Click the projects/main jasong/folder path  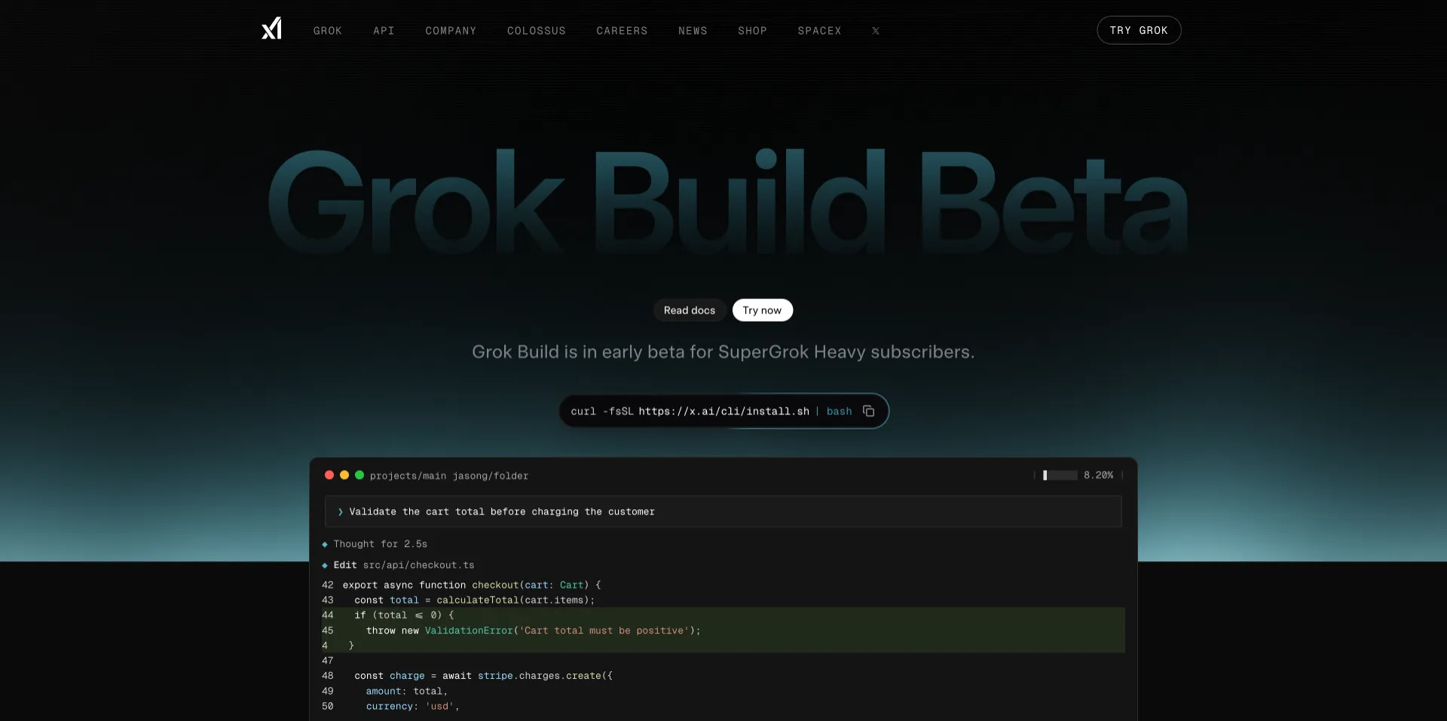(449, 476)
